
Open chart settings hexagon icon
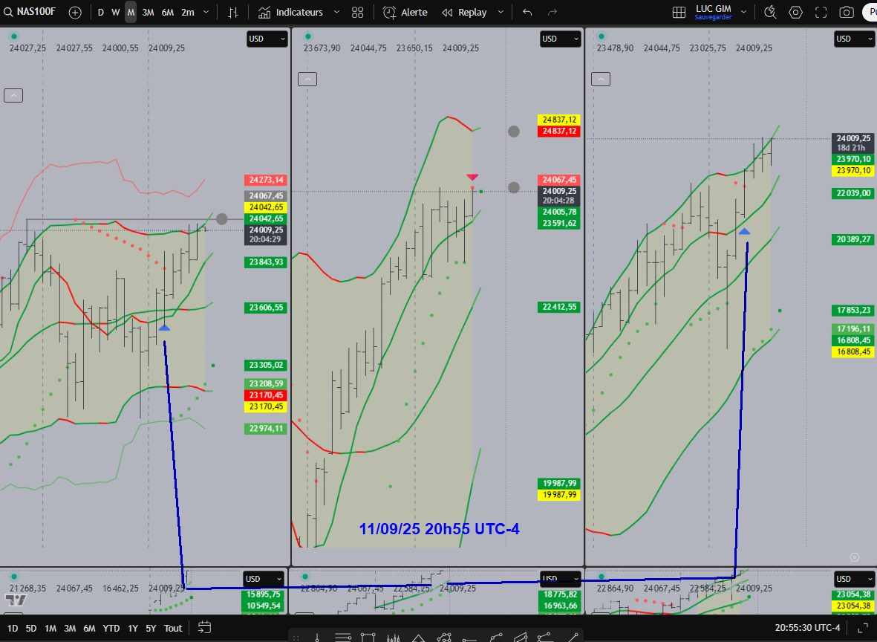(x=795, y=13)
